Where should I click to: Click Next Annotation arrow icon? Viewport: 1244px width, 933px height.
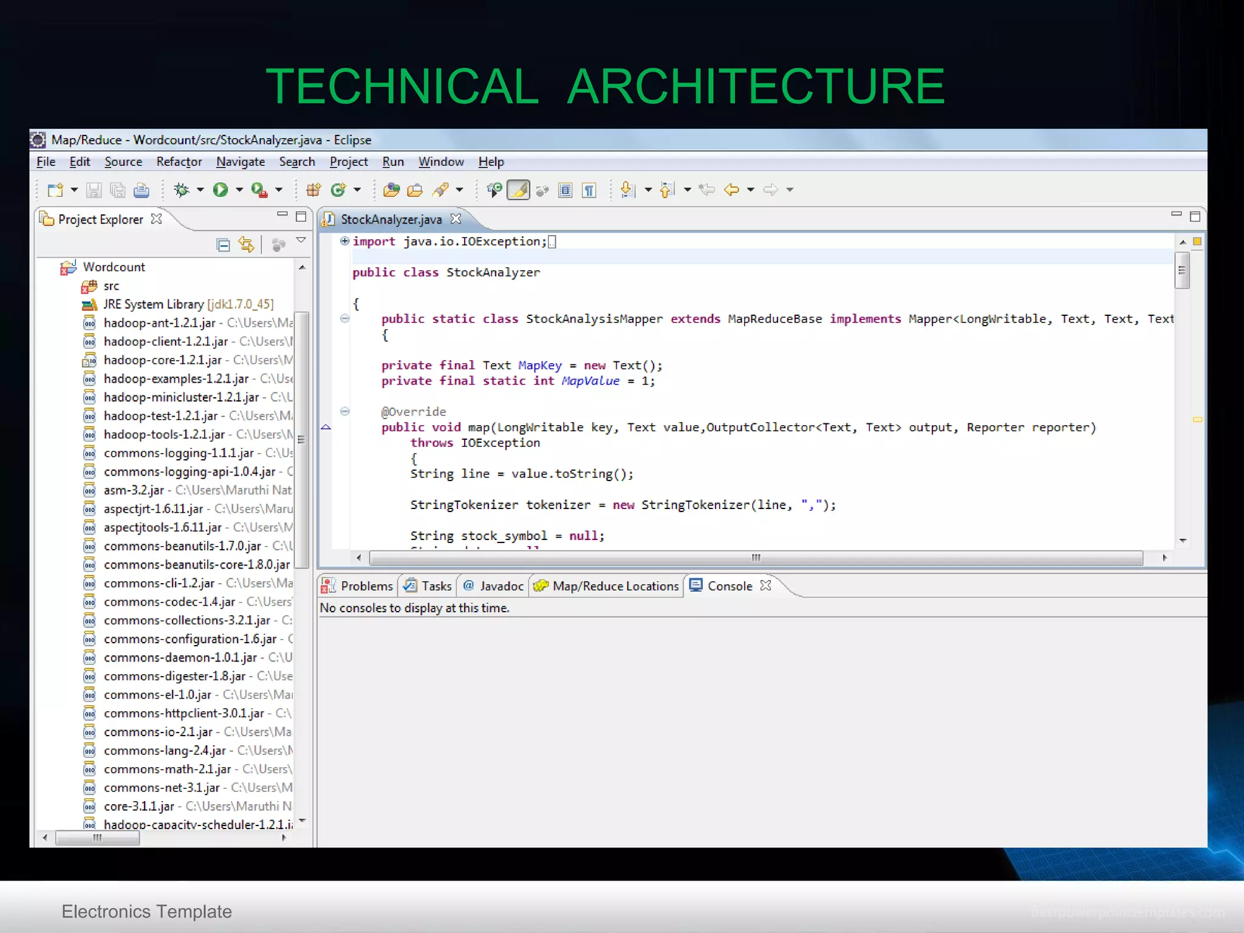click(x=628, y=190)
